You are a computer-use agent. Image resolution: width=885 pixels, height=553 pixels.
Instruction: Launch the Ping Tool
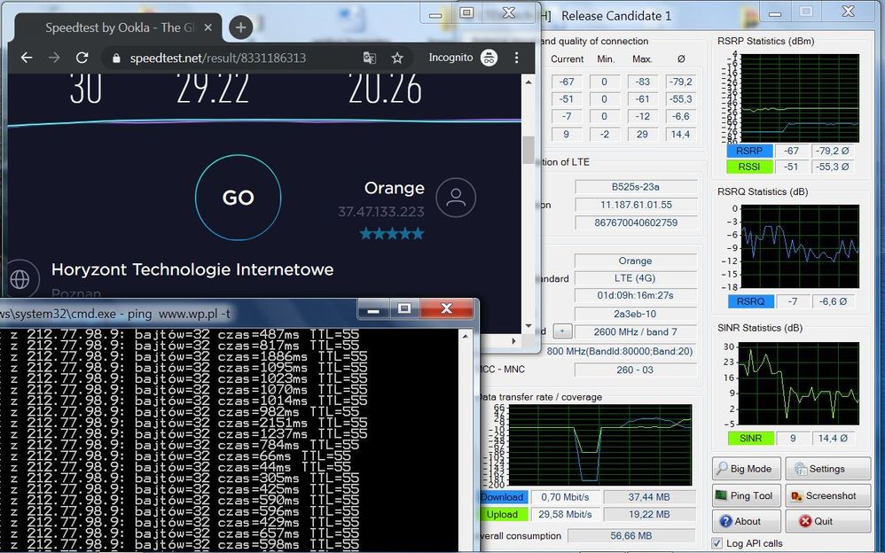745,496
